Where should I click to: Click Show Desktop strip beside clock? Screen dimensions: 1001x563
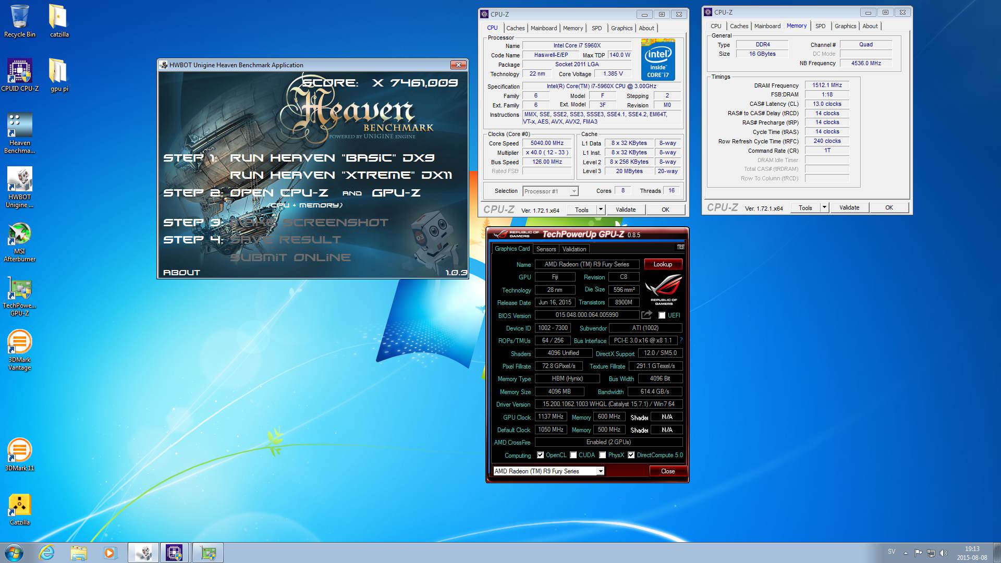tap(997, 553)
